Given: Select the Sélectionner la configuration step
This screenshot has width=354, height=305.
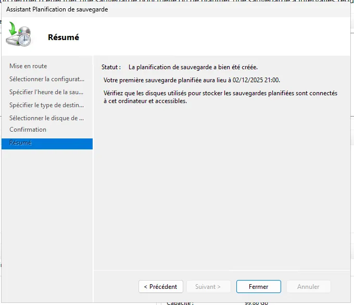Looking at the screenshot, I should 46,79.
